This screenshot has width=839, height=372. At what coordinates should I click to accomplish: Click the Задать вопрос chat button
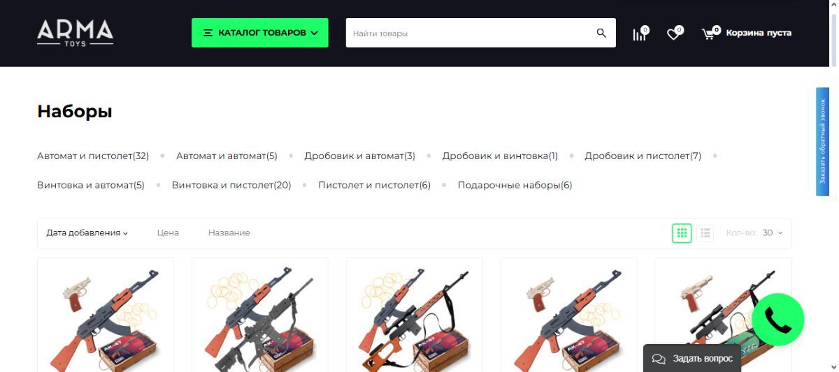[691, 359]
